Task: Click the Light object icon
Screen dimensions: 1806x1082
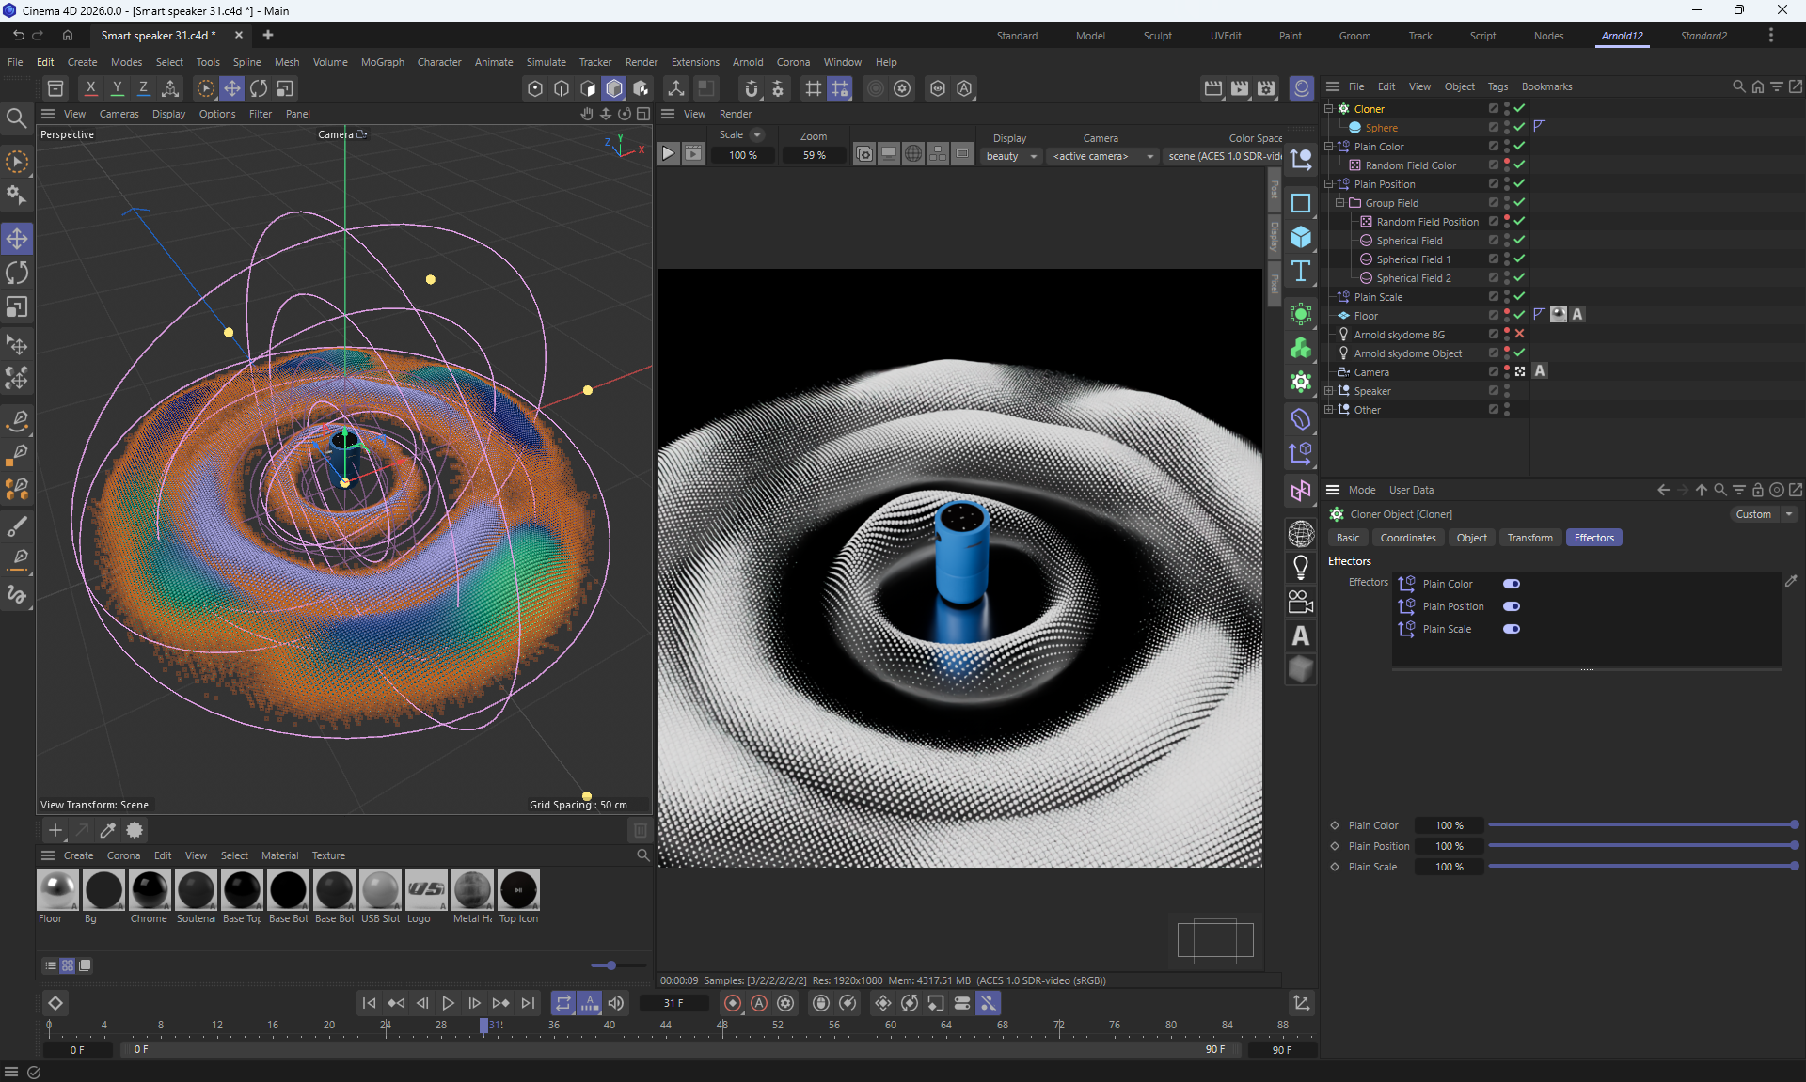Action: 1301,567
